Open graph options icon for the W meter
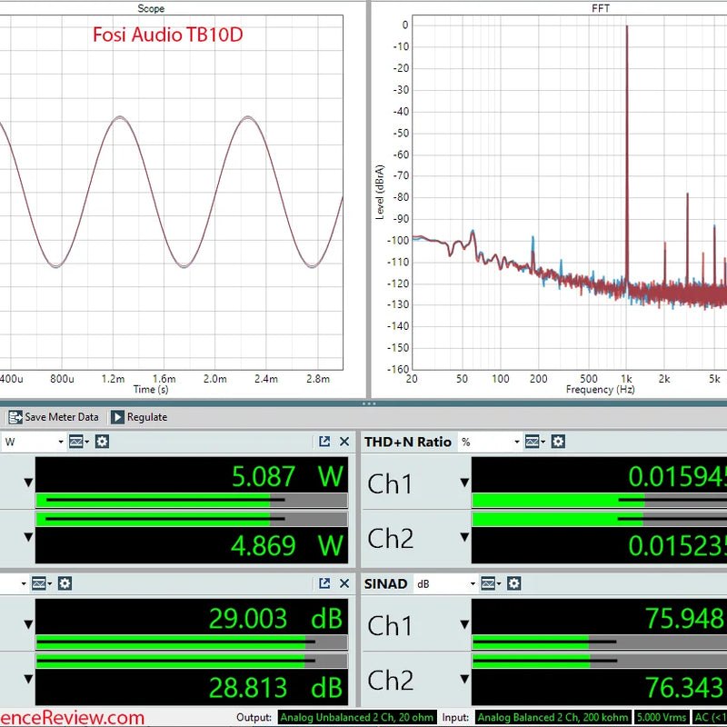This screenshot has width=727, height=727. coord(78,442)
